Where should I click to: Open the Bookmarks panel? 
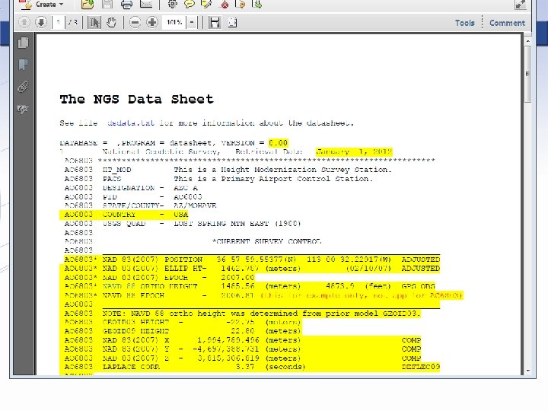pyautogui.click(x=23, y=65)
